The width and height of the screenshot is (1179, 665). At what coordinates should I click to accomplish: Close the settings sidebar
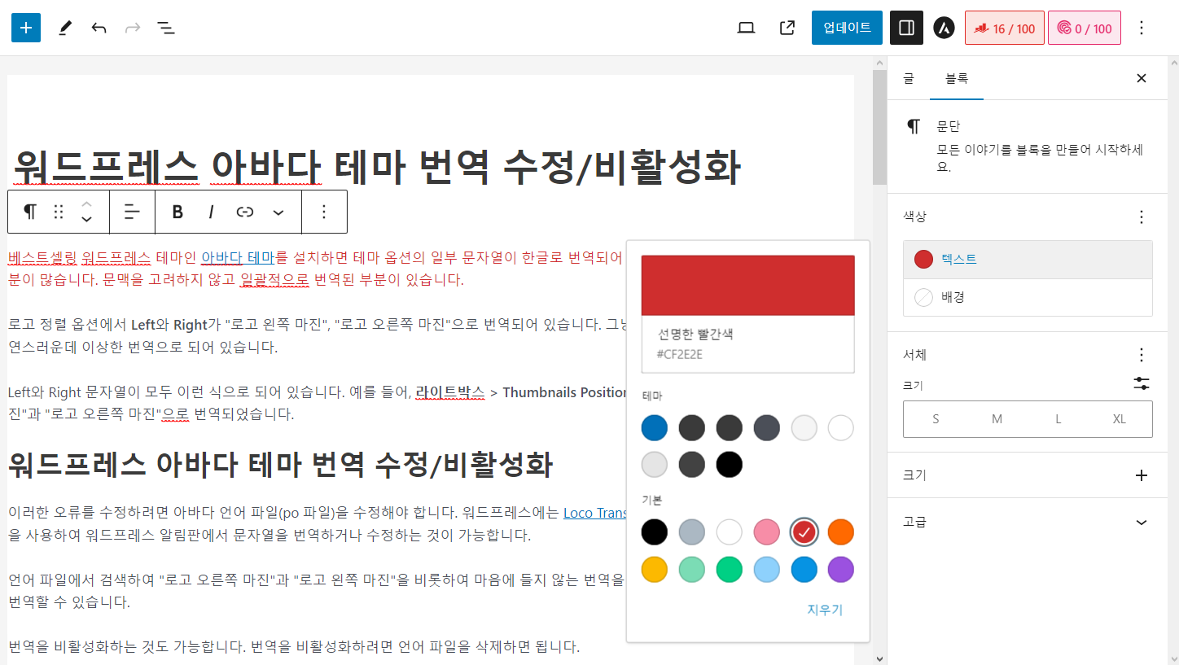pos(1142,78)
